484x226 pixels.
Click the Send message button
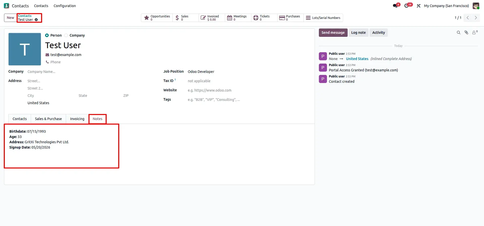[x=333, y=33]
